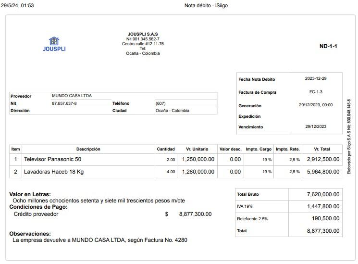
Task: Select Vencimiento date 29/12/2023
Action: click(x=316, y=126)
